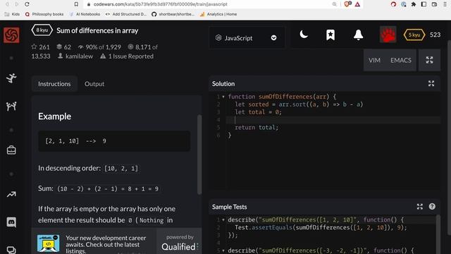Click the 261 stars count

(41, 47)
